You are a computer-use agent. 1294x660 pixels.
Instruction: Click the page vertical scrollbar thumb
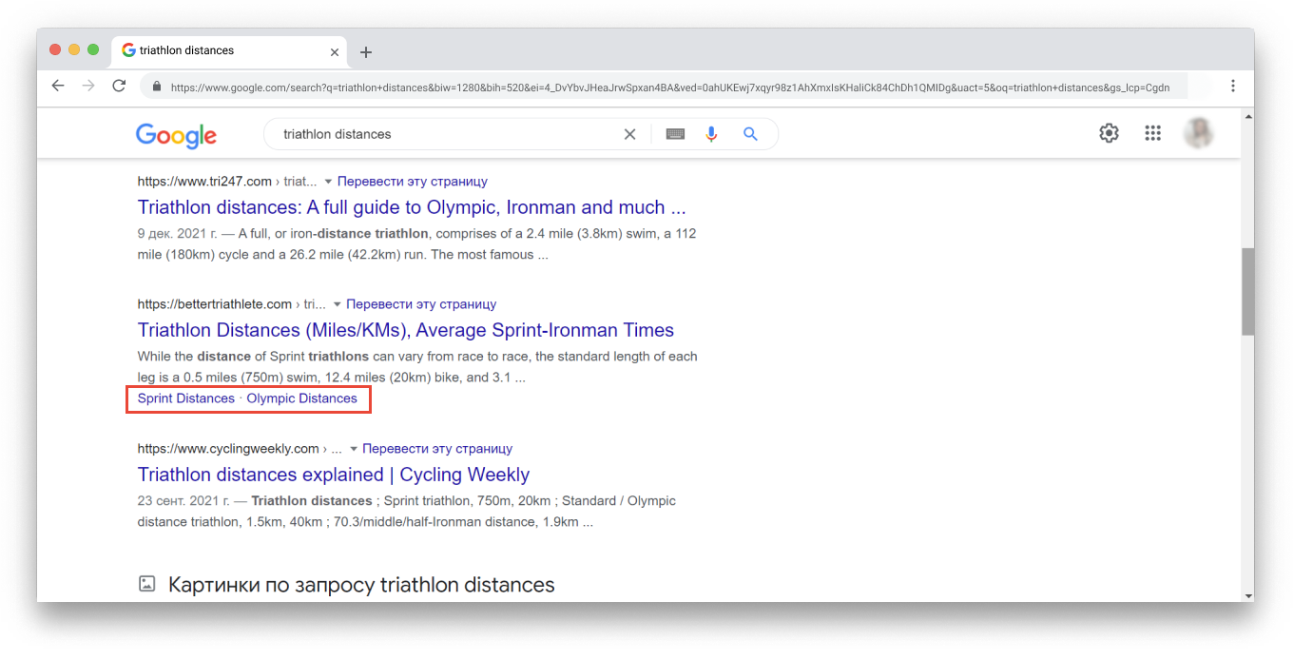click(x=1246, y=291)
